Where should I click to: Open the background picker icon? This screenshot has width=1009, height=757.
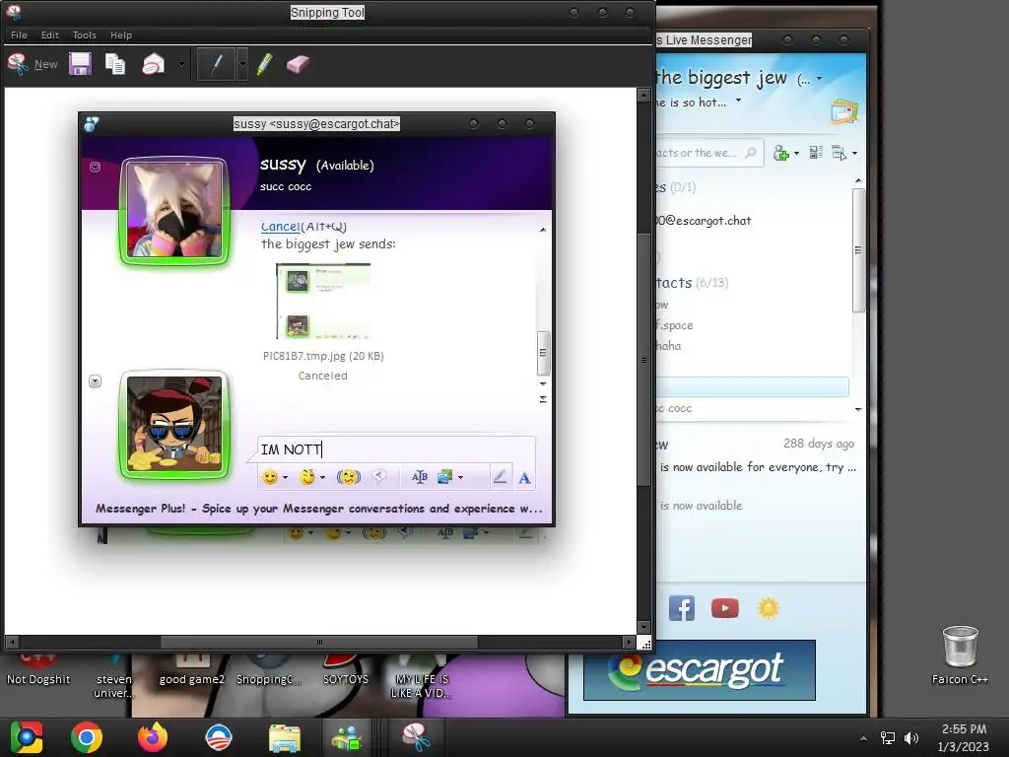click(444, 477)
